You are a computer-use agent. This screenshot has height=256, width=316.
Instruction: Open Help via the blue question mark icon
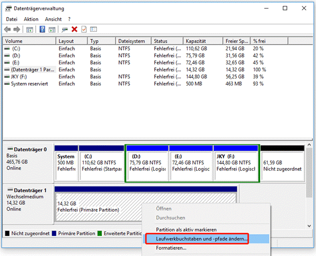42,29
